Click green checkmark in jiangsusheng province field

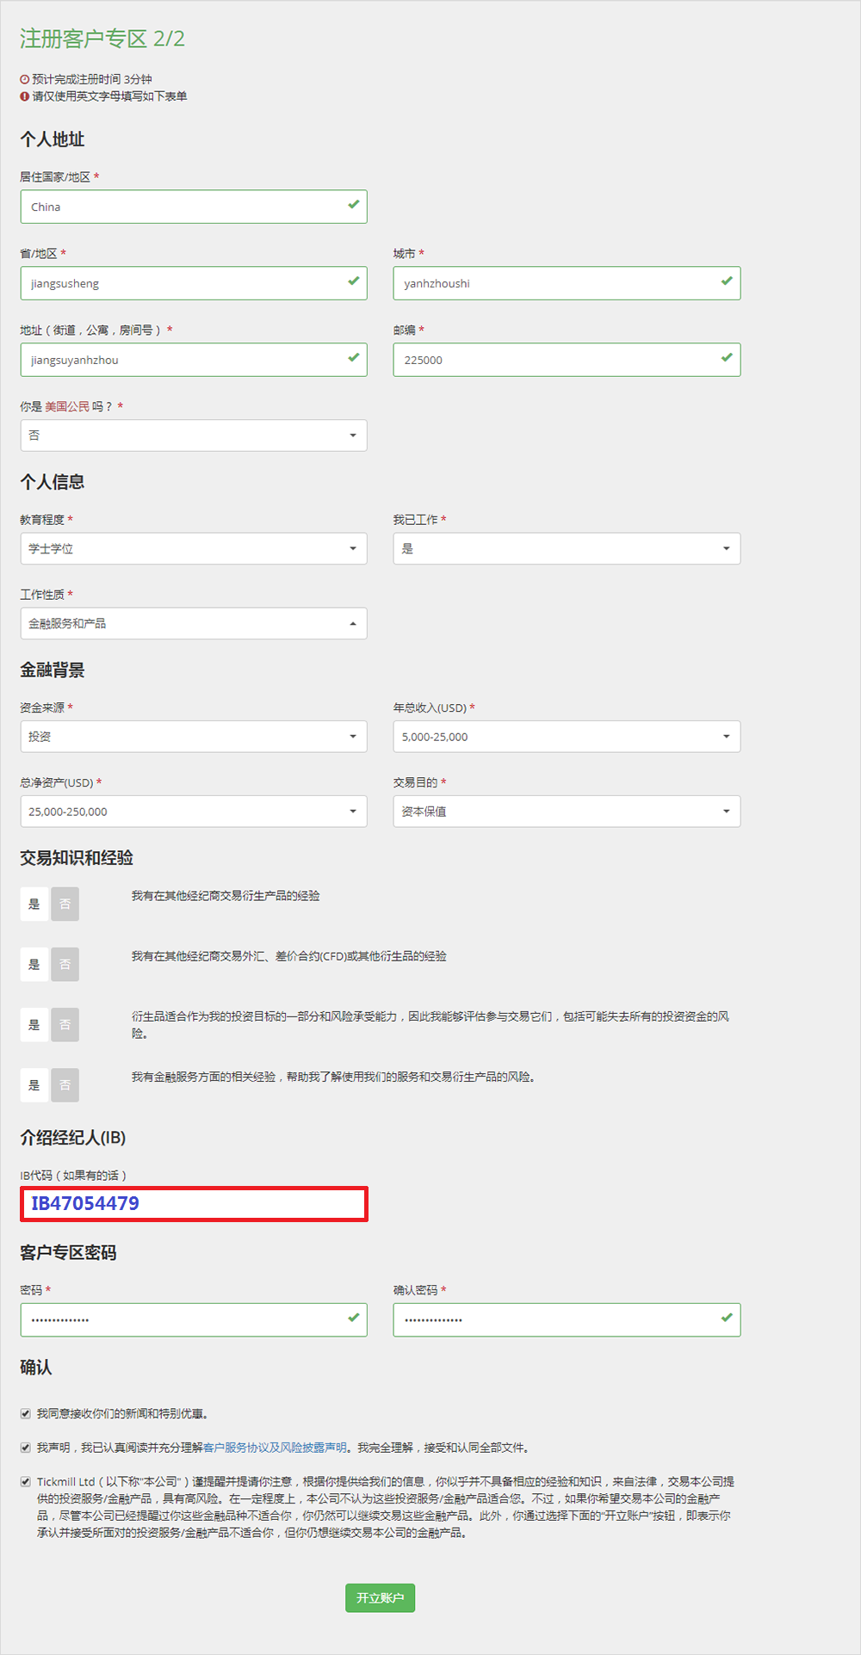353,281
